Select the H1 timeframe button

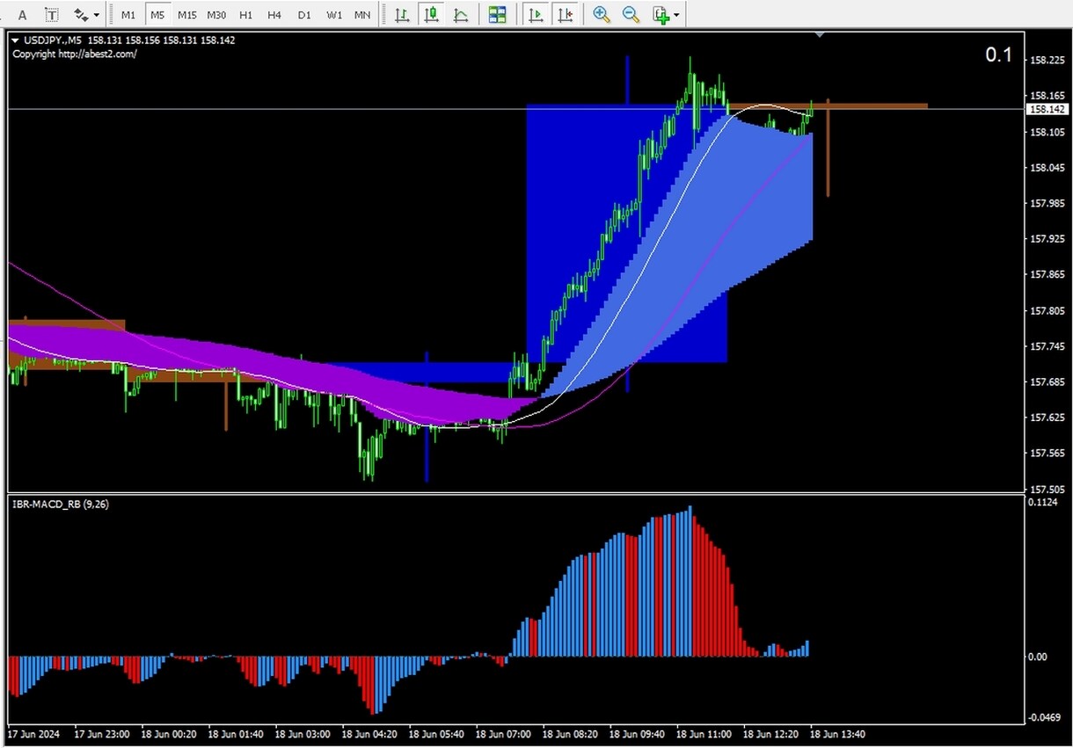(x=246, y=15)
